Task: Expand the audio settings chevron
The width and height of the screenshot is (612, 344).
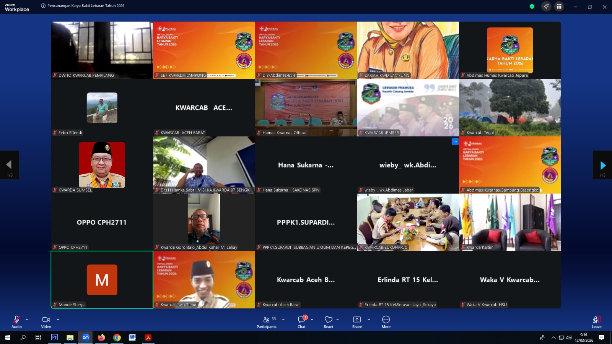Action: 27,319
